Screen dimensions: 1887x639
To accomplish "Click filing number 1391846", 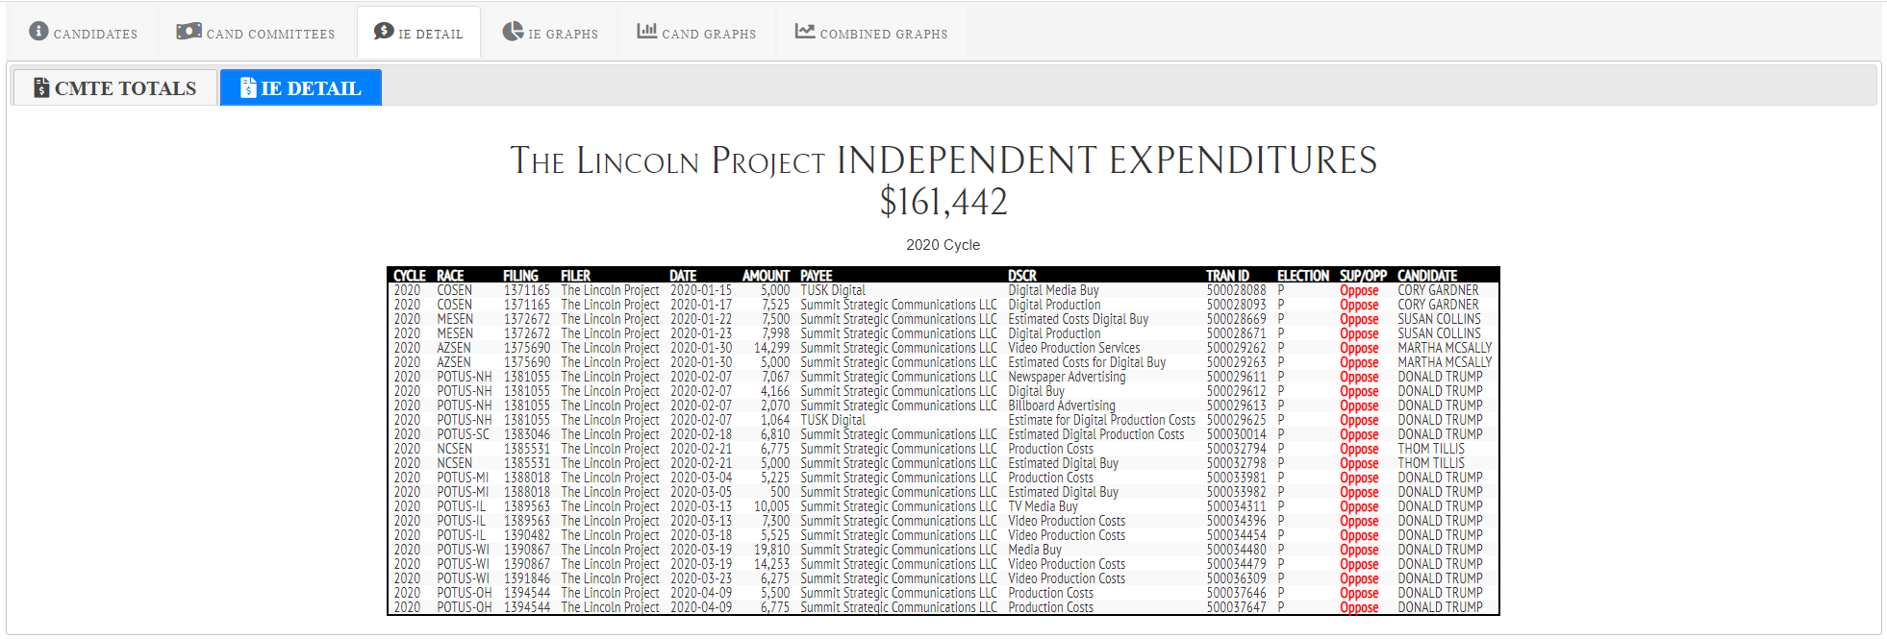I will pyautogui.click(x=527, y=578).
